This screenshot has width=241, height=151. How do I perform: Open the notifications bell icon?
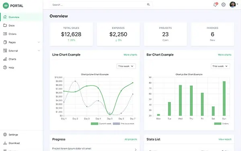pyautogui.click(x=215, y=4)
